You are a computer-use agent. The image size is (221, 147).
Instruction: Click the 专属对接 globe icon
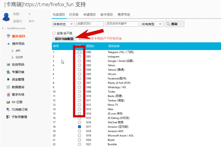click(8, 72)
